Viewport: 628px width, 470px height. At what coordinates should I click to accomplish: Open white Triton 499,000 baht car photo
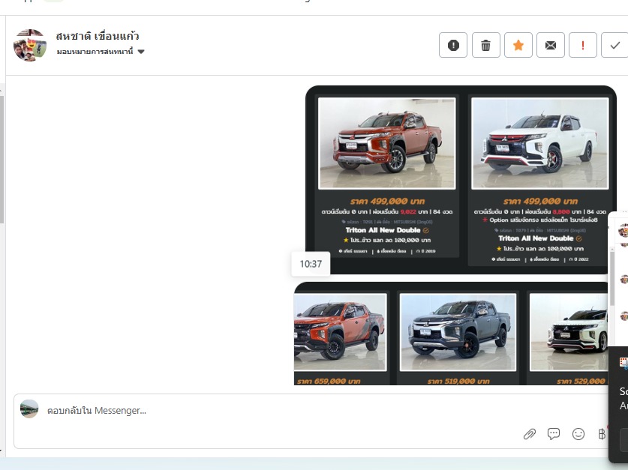(x=540, y=144)
